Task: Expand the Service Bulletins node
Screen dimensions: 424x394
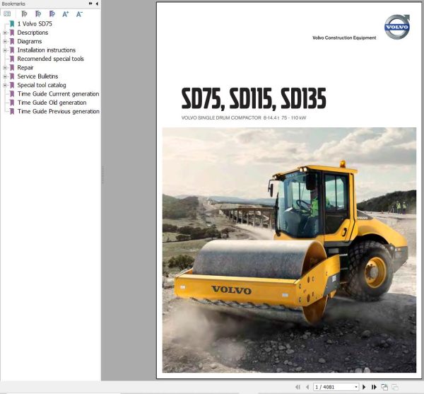Action: click(x=5, y=76)
